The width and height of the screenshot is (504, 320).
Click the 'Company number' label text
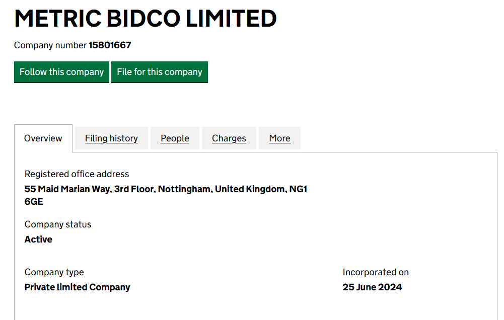[50, 45]
